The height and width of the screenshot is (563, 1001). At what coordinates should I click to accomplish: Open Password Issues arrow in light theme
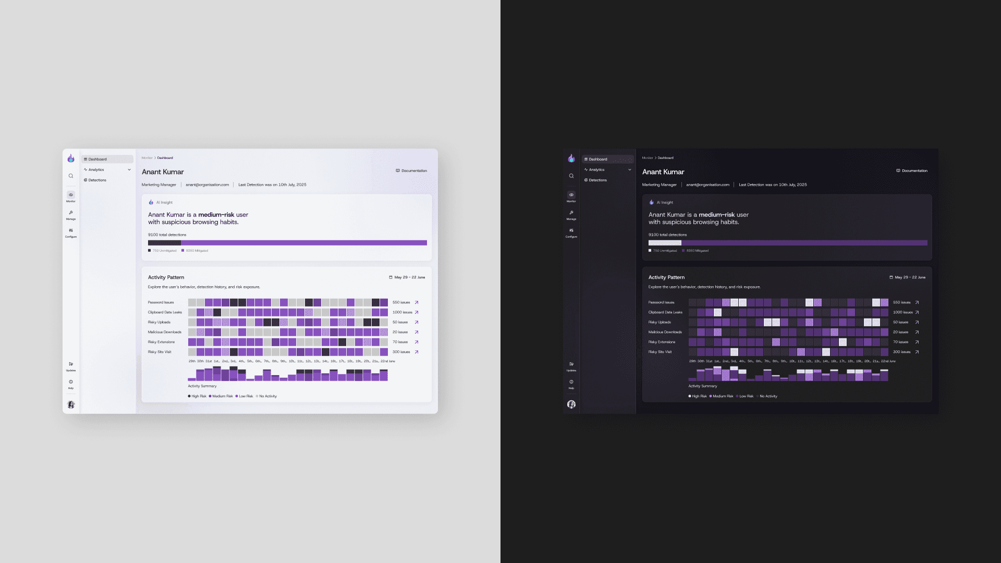pyautogui.click(x=417, y=302)
